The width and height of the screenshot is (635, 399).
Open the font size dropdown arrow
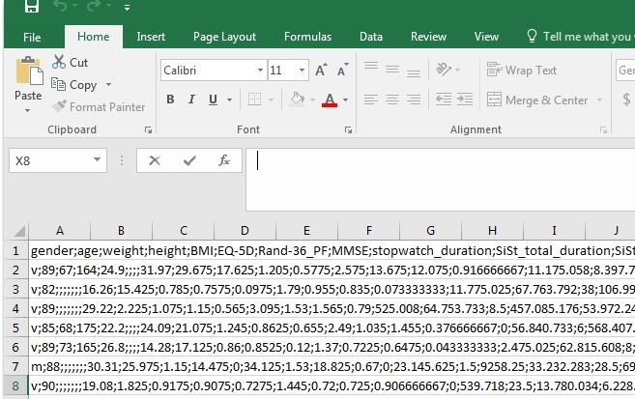coord(301,71)
